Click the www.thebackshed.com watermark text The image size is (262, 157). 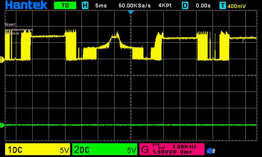click(19, 30)
